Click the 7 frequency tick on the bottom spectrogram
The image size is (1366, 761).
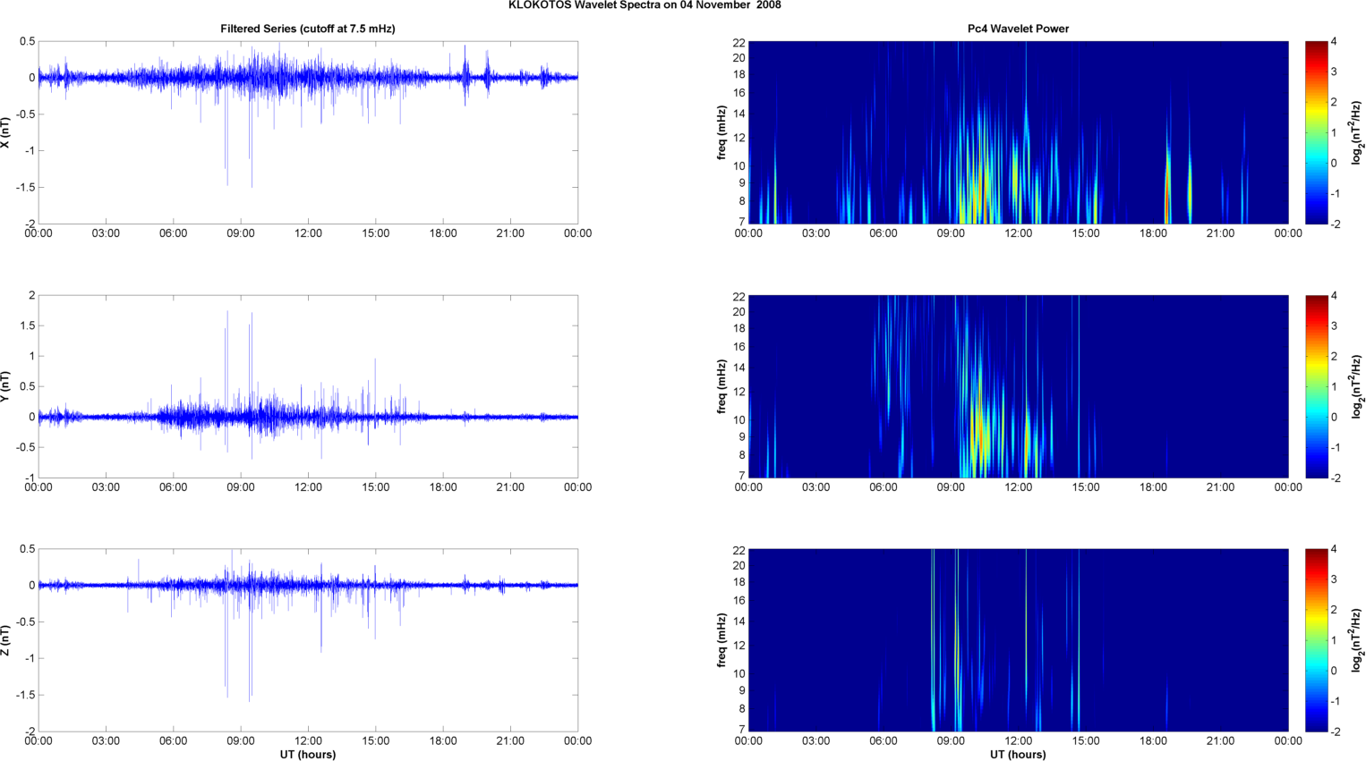742,730
